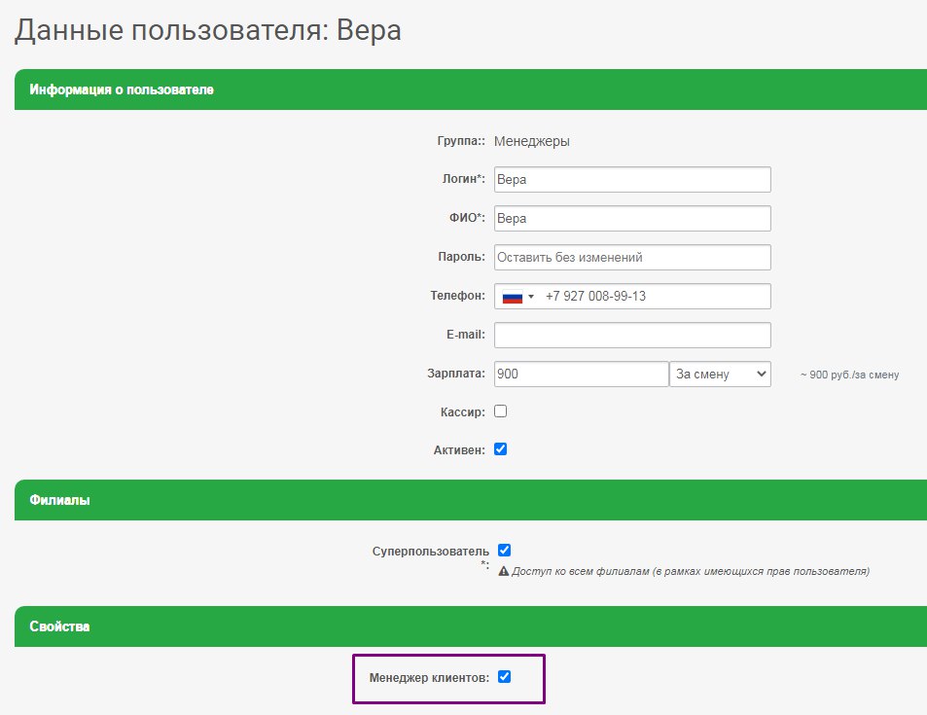Open the country flag selector for phone
Screen dimensions: 927x715
tap(518, 296)
